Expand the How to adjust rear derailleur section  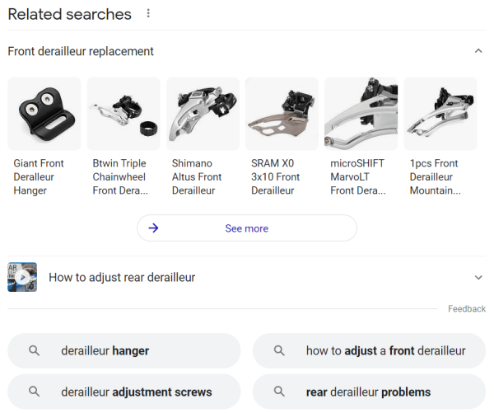point(478,278)
